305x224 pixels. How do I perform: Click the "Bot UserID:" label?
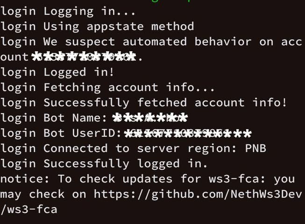[x=83, y=133]
